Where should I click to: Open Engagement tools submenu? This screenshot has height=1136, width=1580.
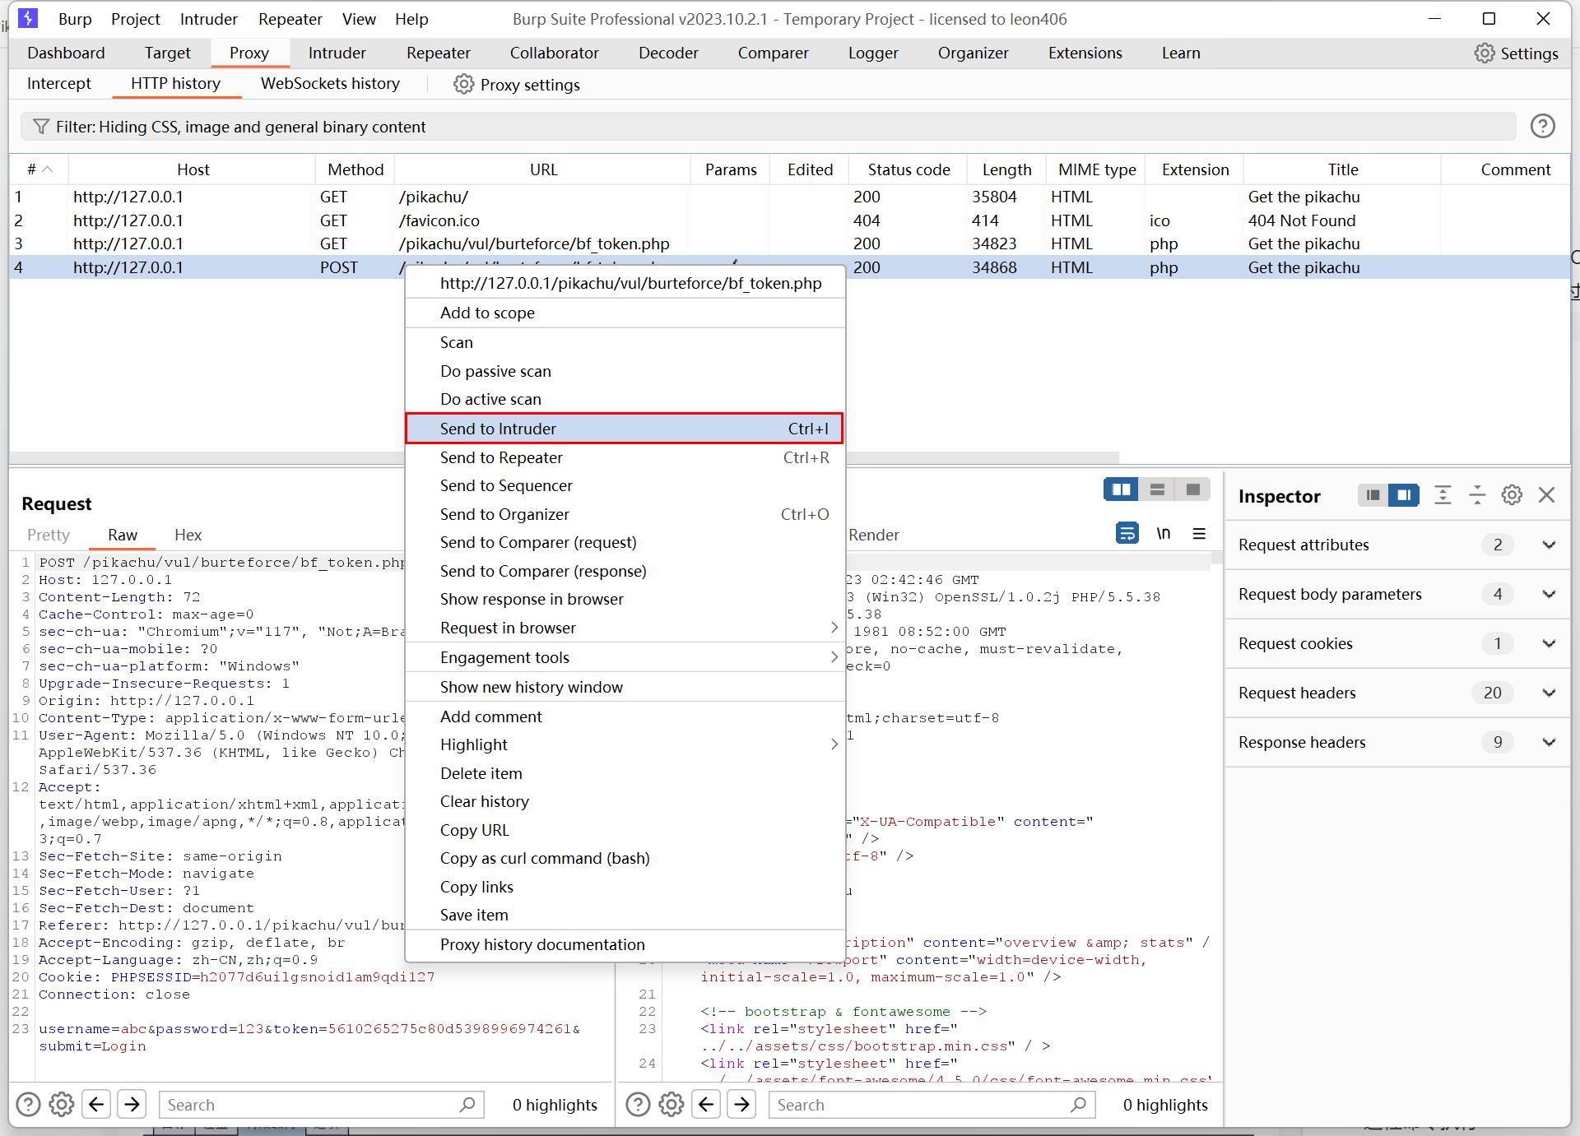(x=625, y=657)
